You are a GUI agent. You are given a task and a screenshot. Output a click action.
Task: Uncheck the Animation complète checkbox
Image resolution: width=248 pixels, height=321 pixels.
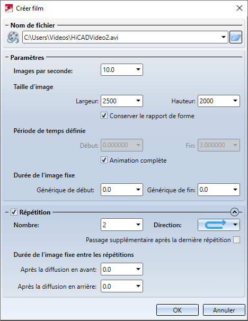click(104, 160)
